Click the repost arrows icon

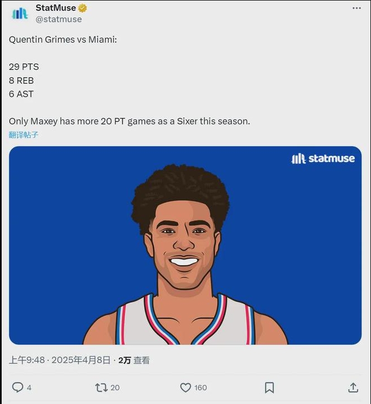point(101,387)
